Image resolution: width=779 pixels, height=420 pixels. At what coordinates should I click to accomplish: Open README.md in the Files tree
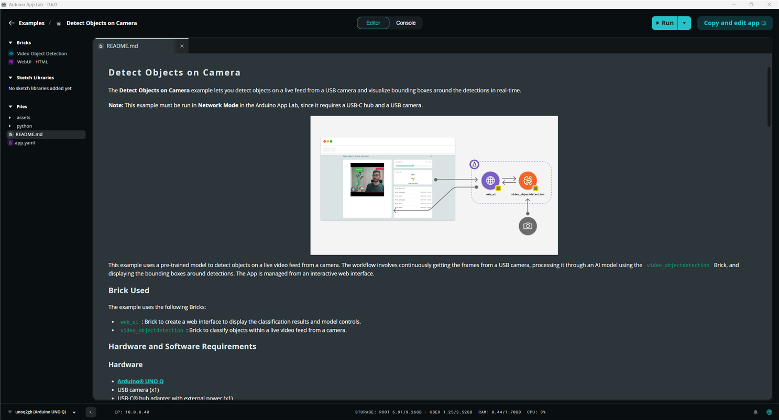point(46,135)
